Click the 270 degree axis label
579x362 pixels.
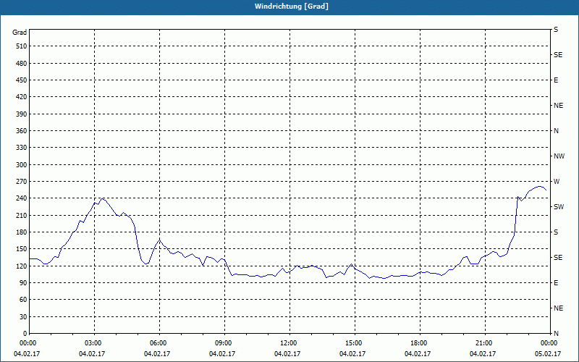(22, 182)
